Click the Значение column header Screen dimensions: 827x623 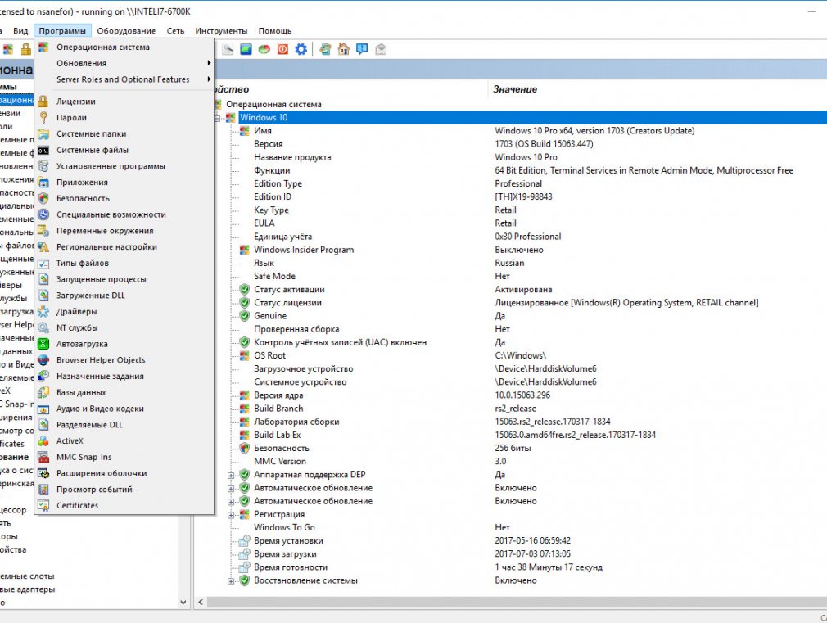658,89
